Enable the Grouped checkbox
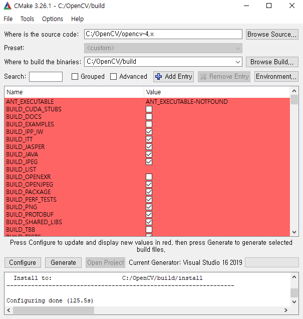 click(x=75, y=77)
